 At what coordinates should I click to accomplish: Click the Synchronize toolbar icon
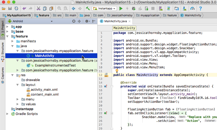[x=16, y=9]
